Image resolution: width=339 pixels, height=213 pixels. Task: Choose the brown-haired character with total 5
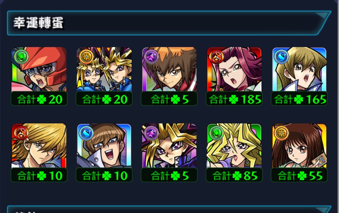169,69
